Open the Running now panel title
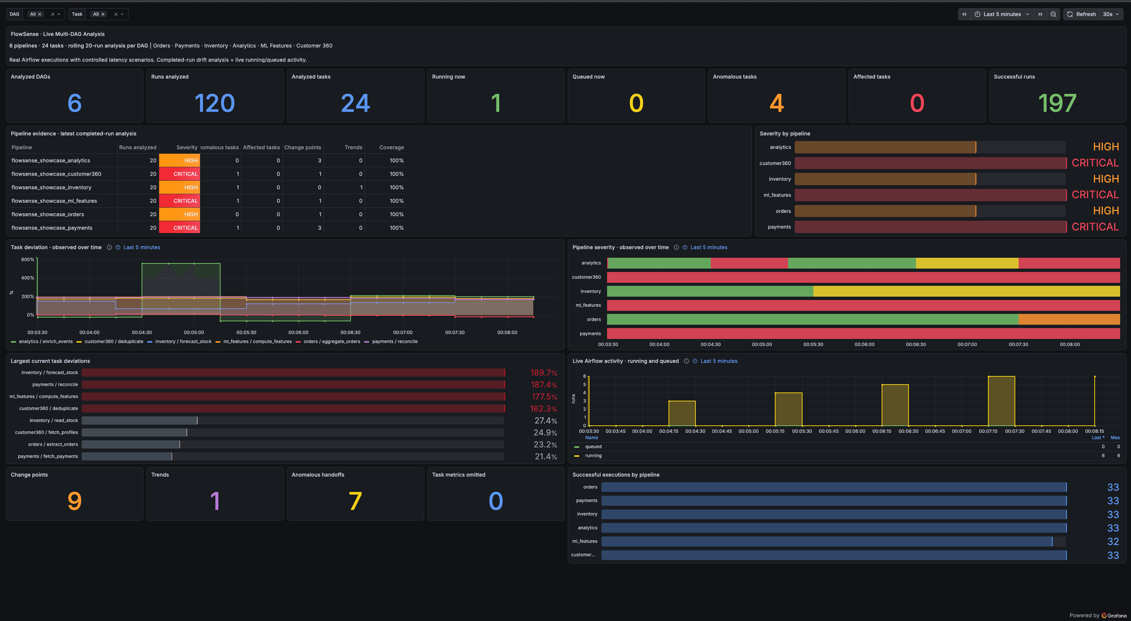Image resolution: width=1131 pixels, height=621 pixels. [x=448, y=77]
